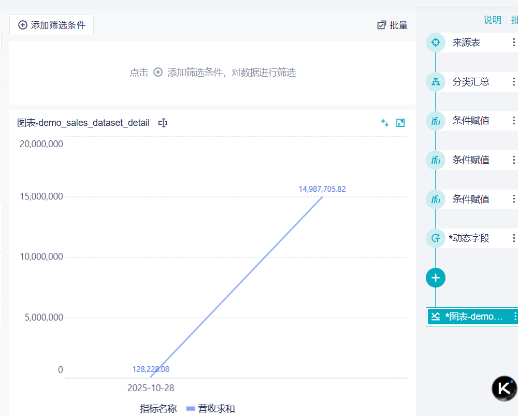This screenshot has width=518, height=416.
Task: Expand the chart to fullscreen
Action: tap(400, 123)
